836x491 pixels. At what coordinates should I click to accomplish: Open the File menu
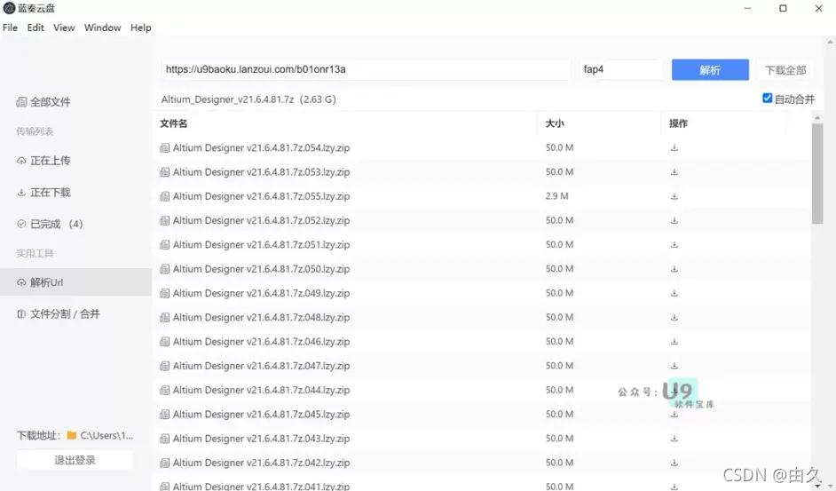tap(10, 28)
